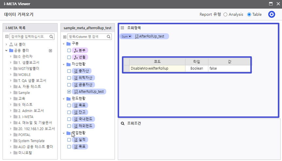Image resolution: width=282 pixels, height=161 pixels.
Task: Open the settings gear icon
Action: (x=272, y=14)
